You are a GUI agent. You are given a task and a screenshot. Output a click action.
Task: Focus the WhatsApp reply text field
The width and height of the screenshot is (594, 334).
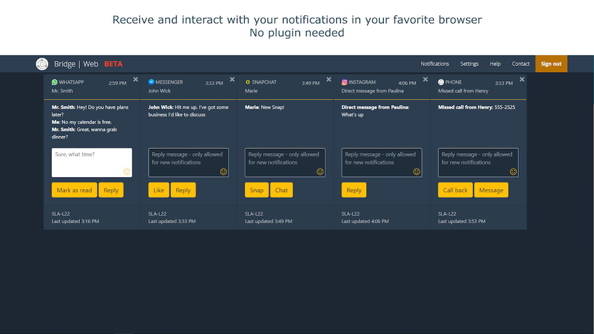coord(92,163)
